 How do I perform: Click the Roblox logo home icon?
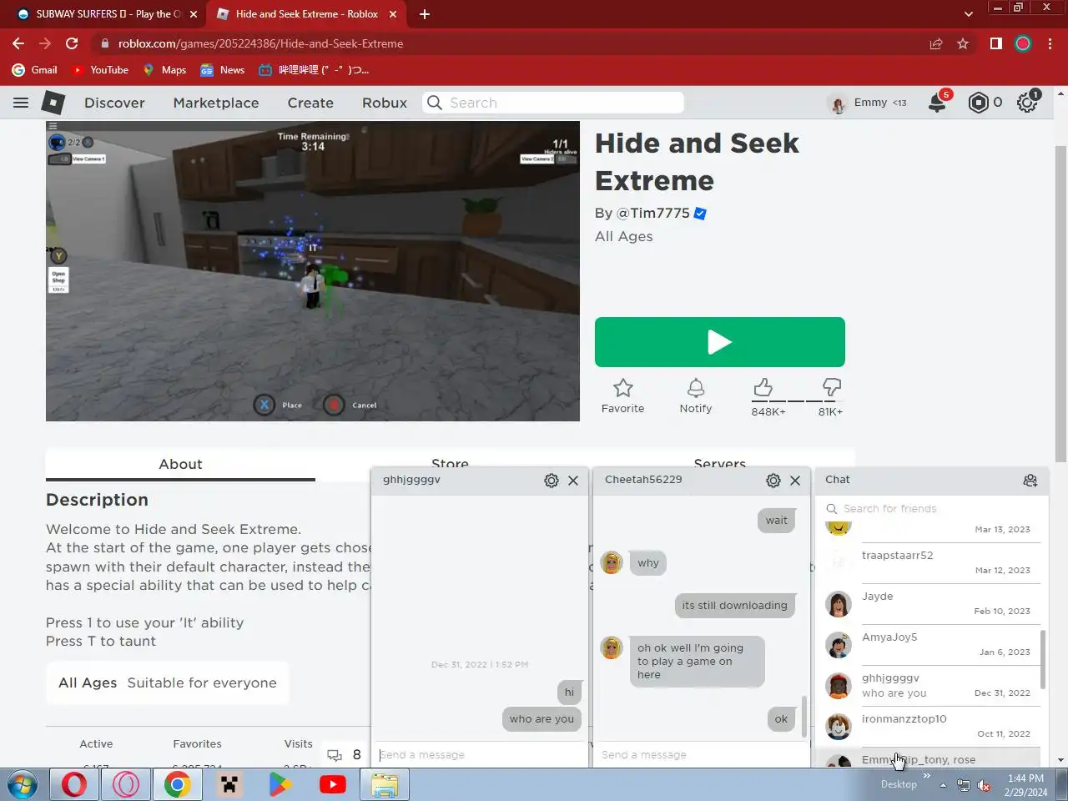coord(53,103)
